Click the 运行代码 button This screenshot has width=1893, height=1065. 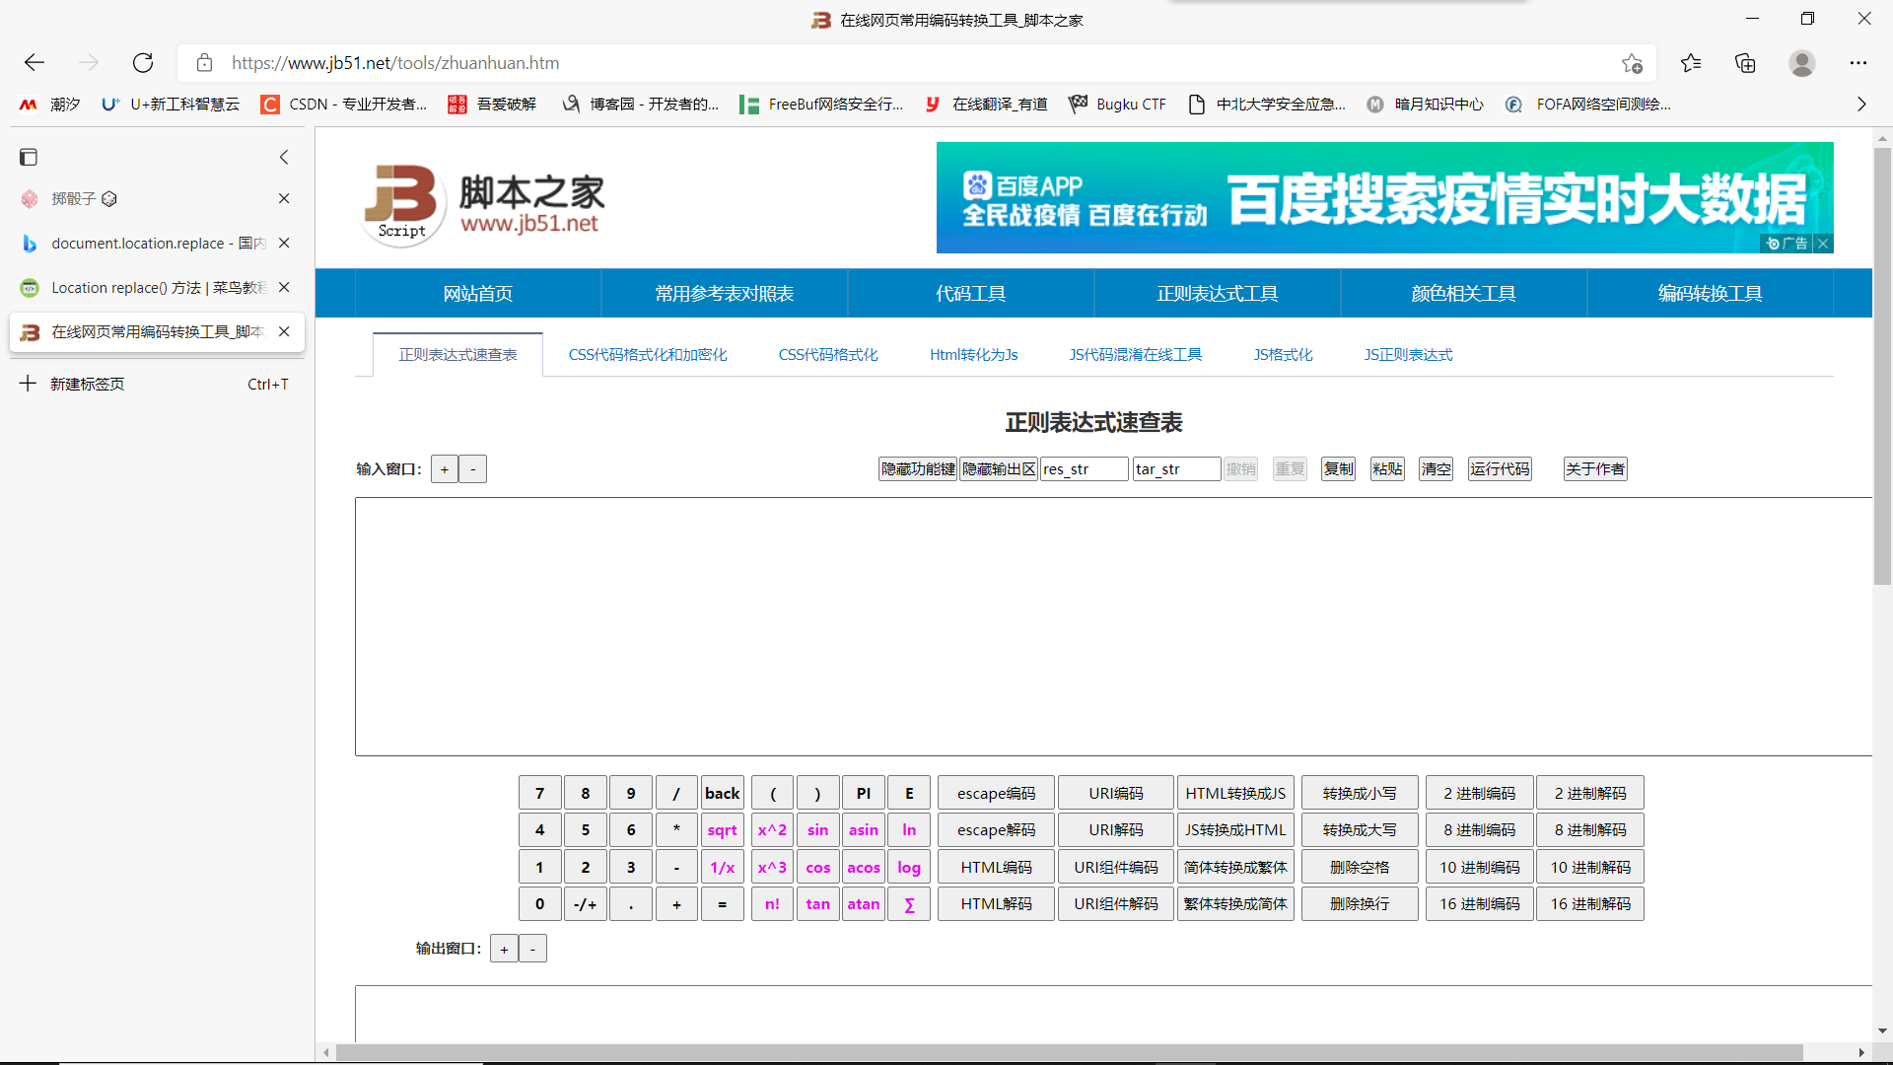(1500, 469)
